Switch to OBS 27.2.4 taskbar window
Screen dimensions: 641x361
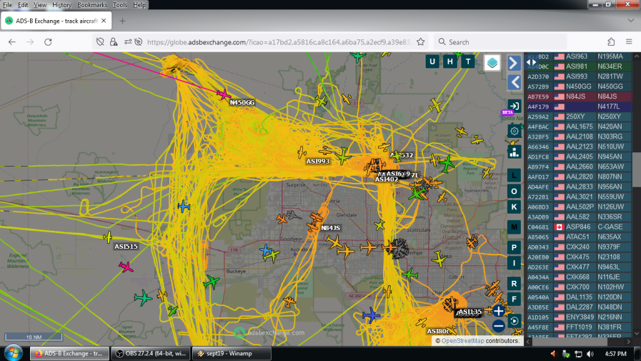(150, 353)
